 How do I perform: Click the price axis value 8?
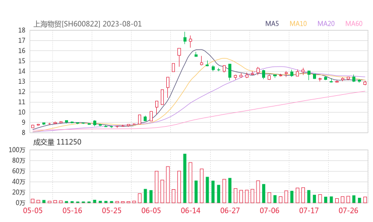point(23,132)
